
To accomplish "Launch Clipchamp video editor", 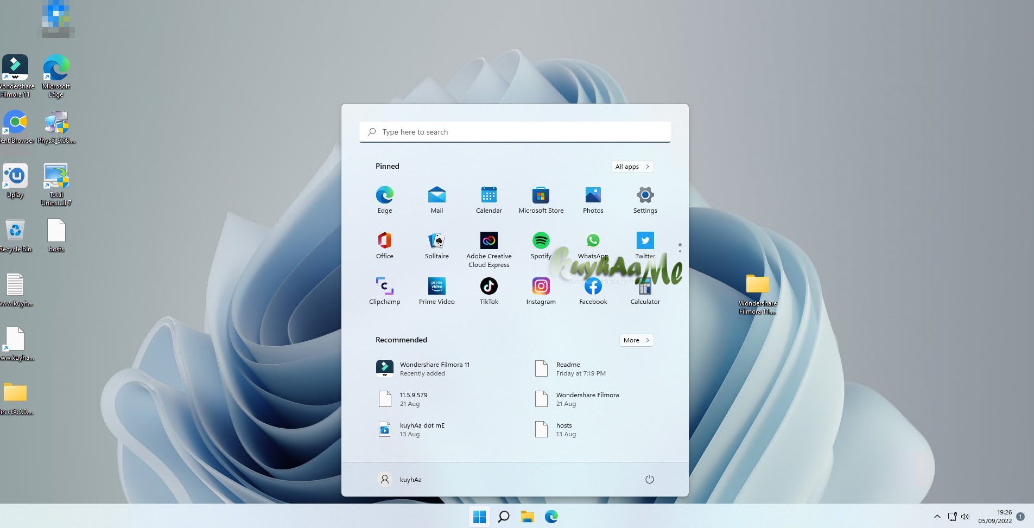I will (x=384, y=291).
